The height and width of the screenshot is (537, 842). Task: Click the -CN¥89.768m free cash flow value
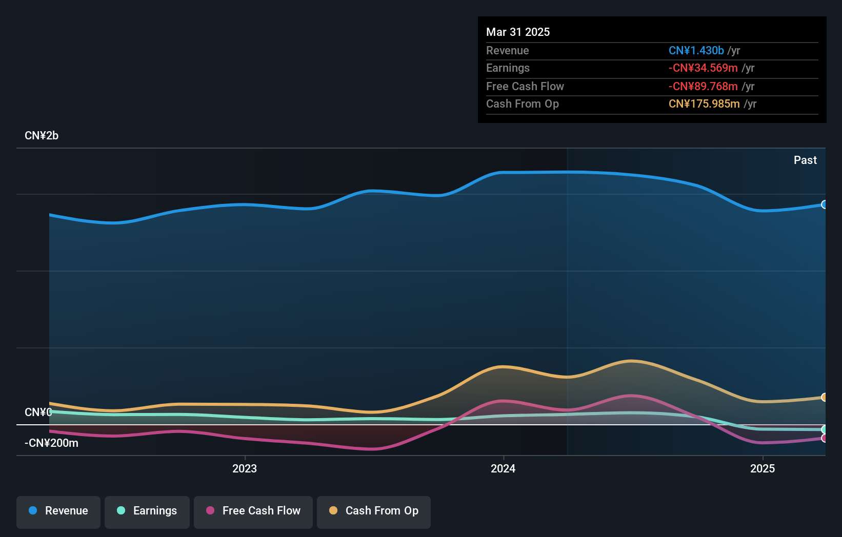(x=703, y=87)
